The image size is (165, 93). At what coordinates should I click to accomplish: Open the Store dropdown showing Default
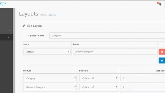pos(47,52)
